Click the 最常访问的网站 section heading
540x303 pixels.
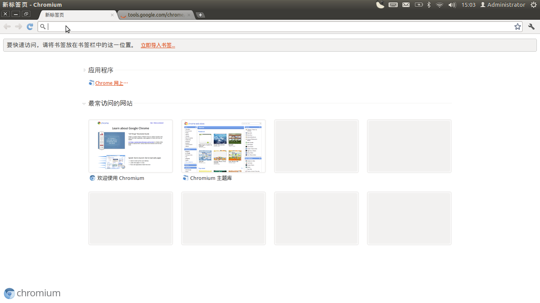pos(110,103)
